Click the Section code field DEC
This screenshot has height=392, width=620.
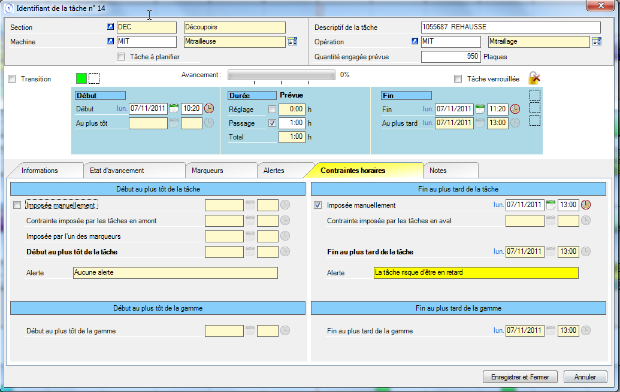pos(147,28)
